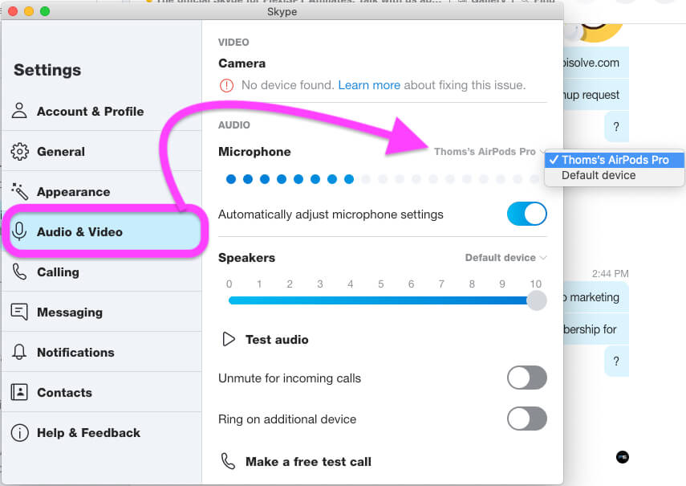This screenshot has height=486, width=686.
Task: Click the Test audio button label
Action: tap(277, 339)
